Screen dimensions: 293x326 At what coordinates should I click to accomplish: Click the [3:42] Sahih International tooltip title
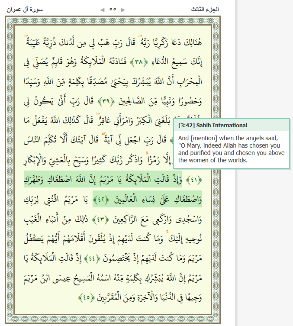tap(213, 126)
